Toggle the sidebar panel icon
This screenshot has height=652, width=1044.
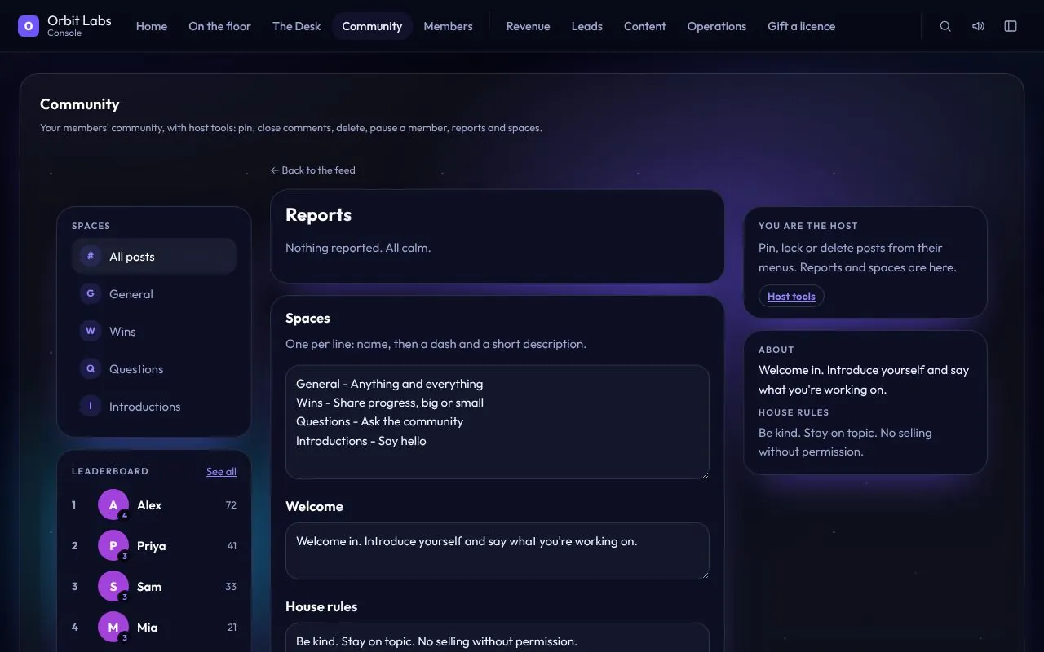tap(1011, 26)
